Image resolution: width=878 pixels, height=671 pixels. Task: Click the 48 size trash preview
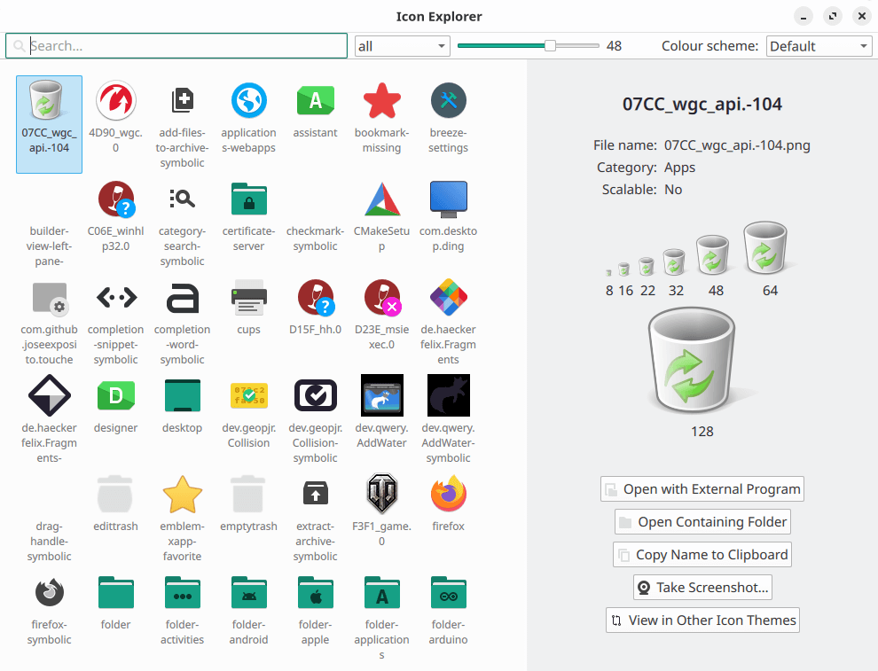pyautogui.click(x=712, y=255)
